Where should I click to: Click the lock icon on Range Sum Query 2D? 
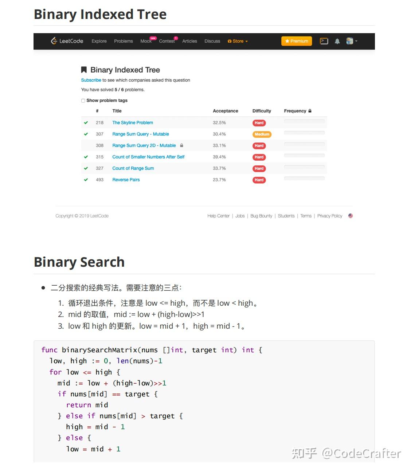(x=182, y=145)
